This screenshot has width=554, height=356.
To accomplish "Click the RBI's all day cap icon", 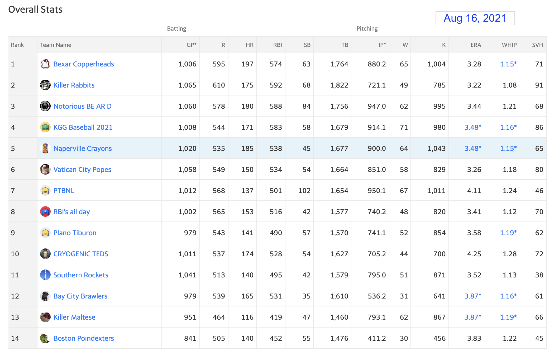I will point(45,211).
